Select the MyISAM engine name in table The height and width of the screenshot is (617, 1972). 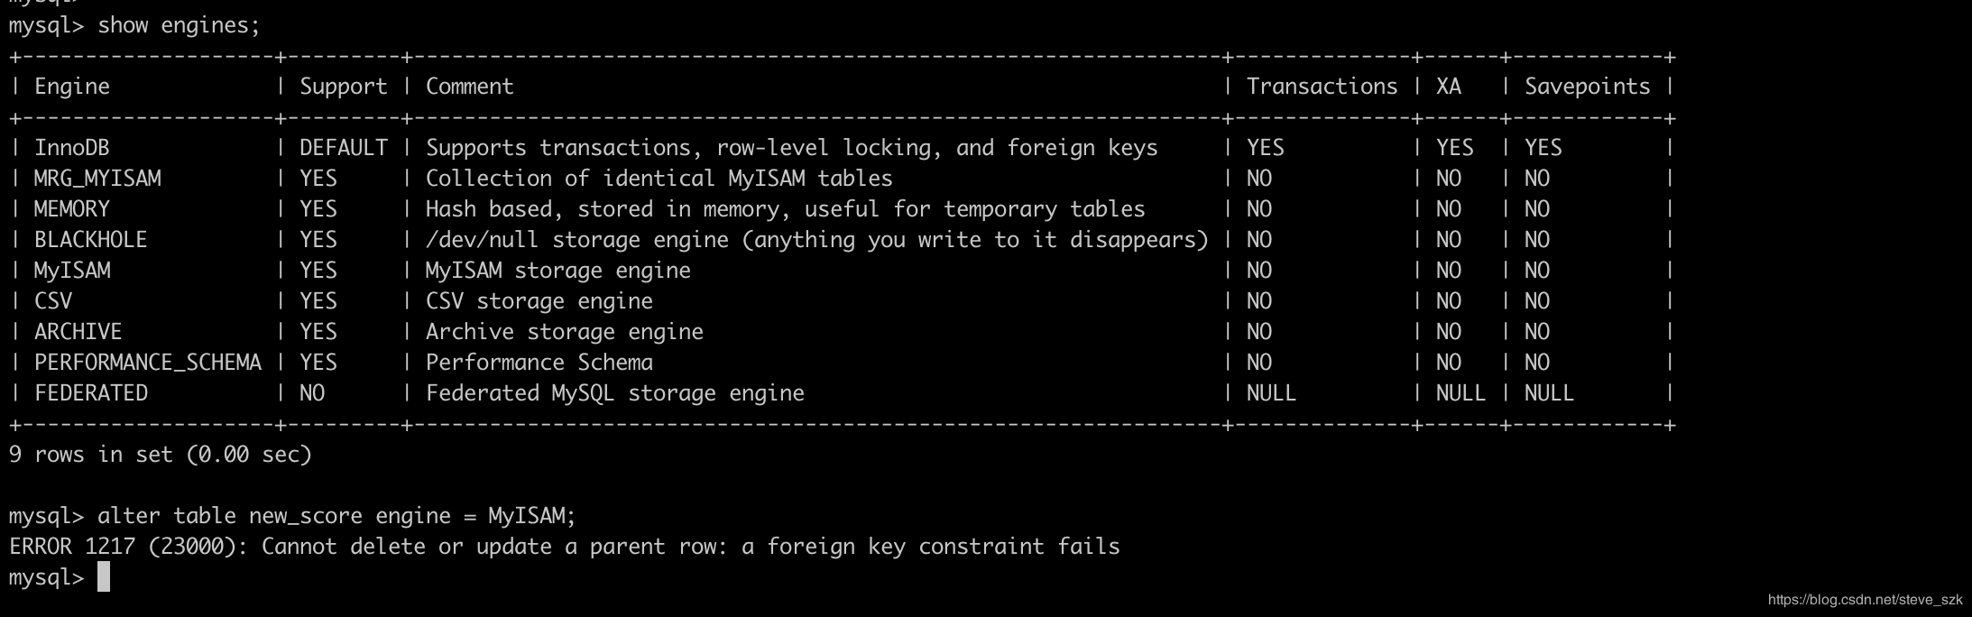(x=71, y=271)
